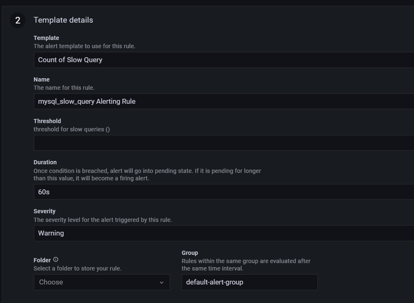
Task: Click the pending state description under Duration
Action: [x=147, y=175]
